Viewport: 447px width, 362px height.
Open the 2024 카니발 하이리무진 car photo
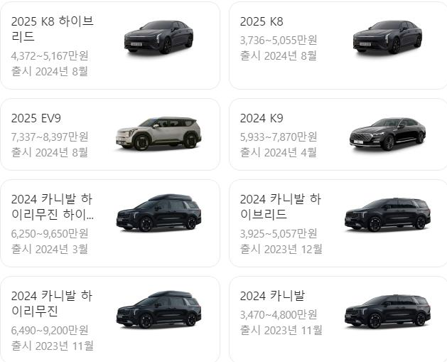158,309
